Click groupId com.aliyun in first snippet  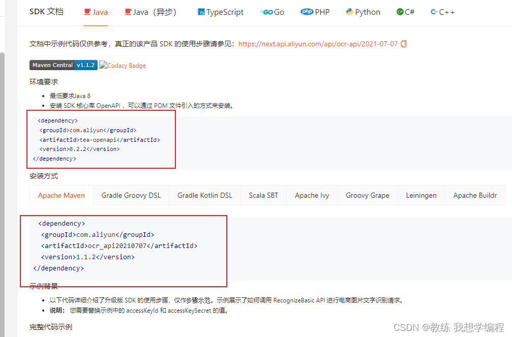[x=88, y=130]
